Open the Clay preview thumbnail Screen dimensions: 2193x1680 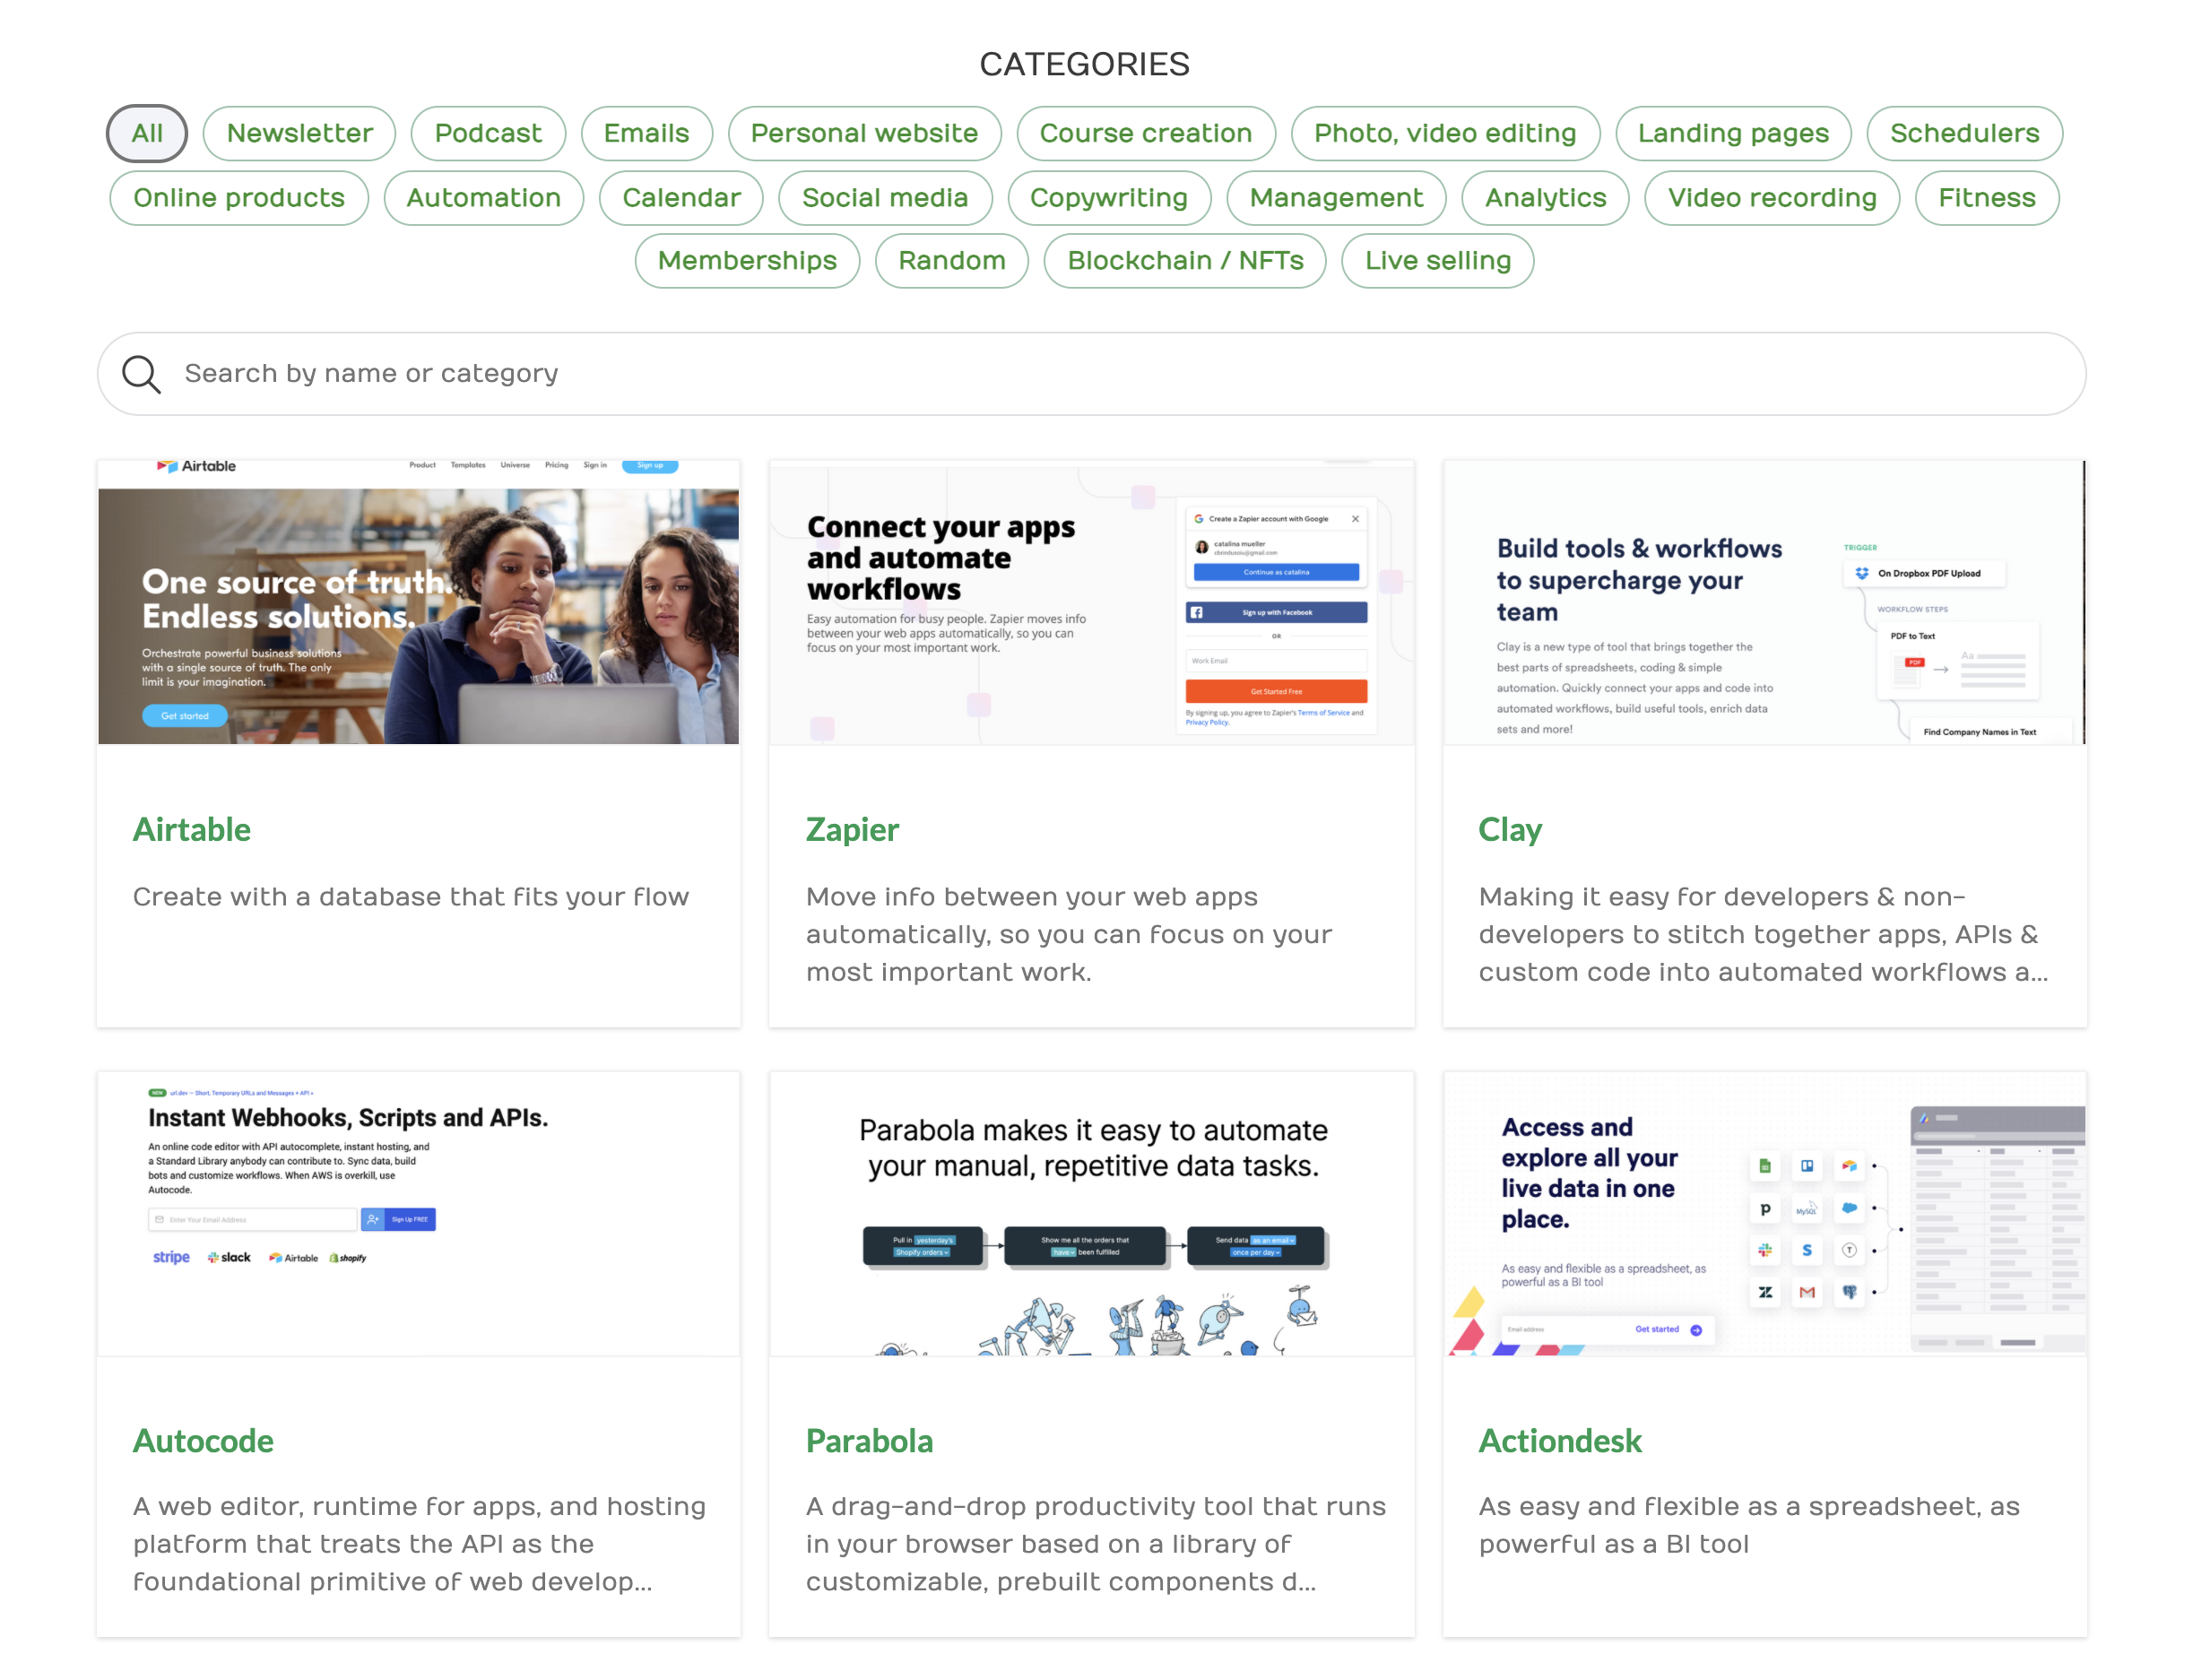pyautogui.click(x=1764, y=602)
